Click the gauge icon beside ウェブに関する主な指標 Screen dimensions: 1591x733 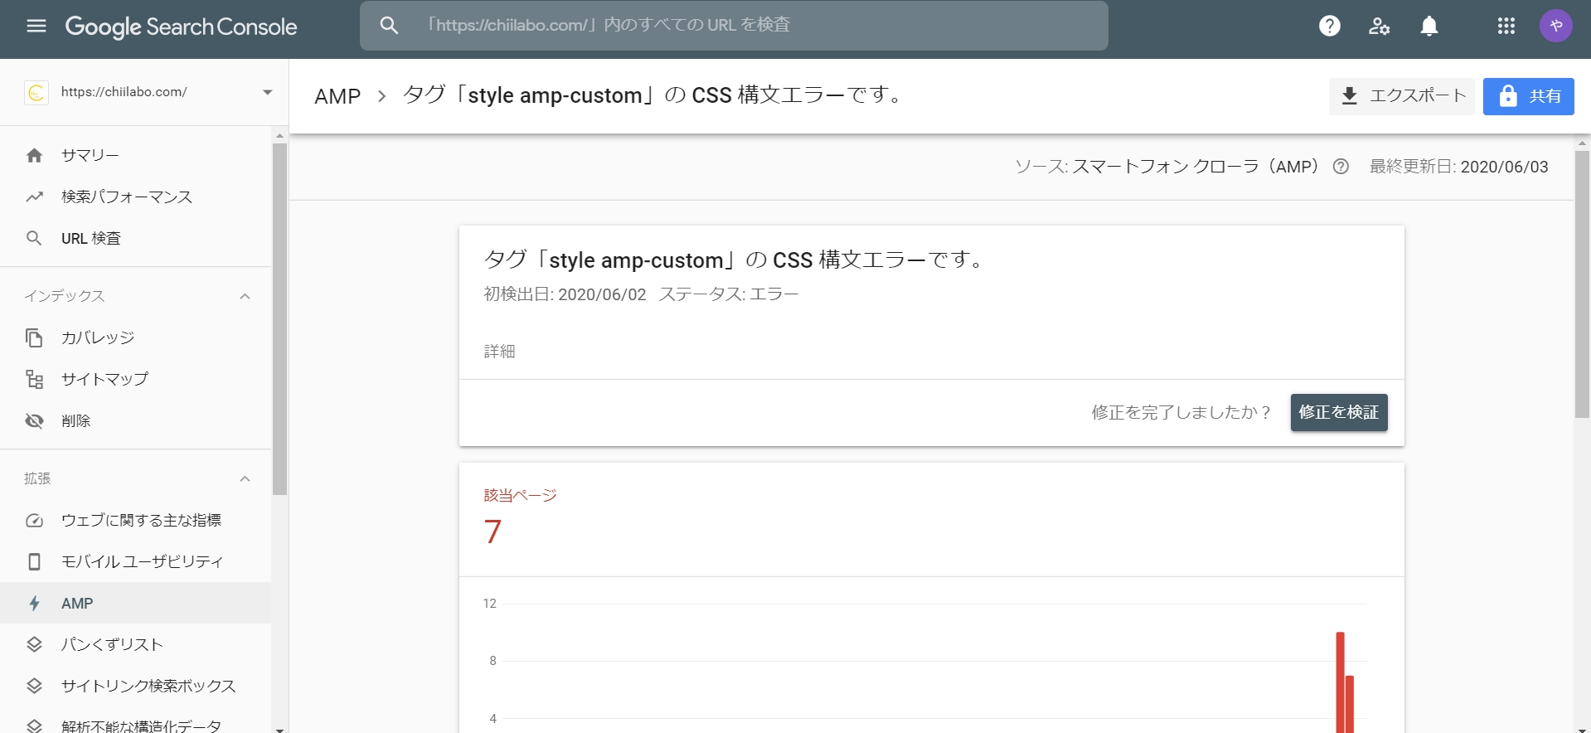point(34,520)
